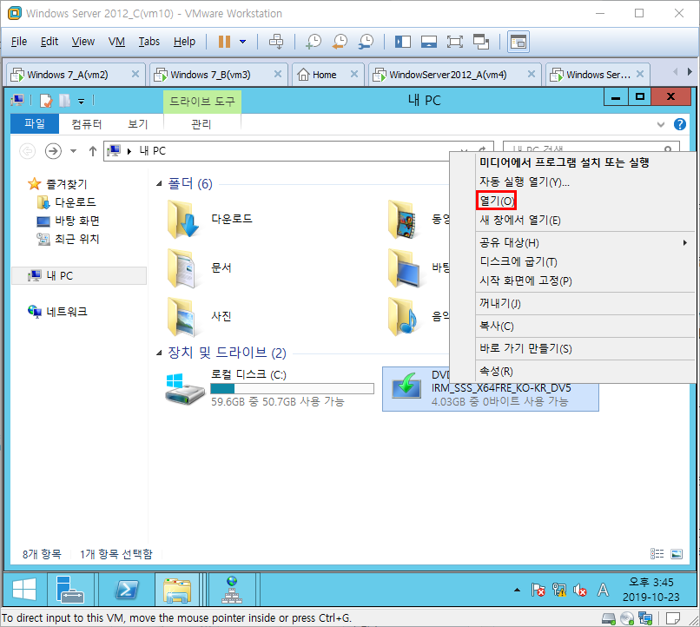Toggle the console view toolbar icon
700x627 pixels.
(518, 42)
